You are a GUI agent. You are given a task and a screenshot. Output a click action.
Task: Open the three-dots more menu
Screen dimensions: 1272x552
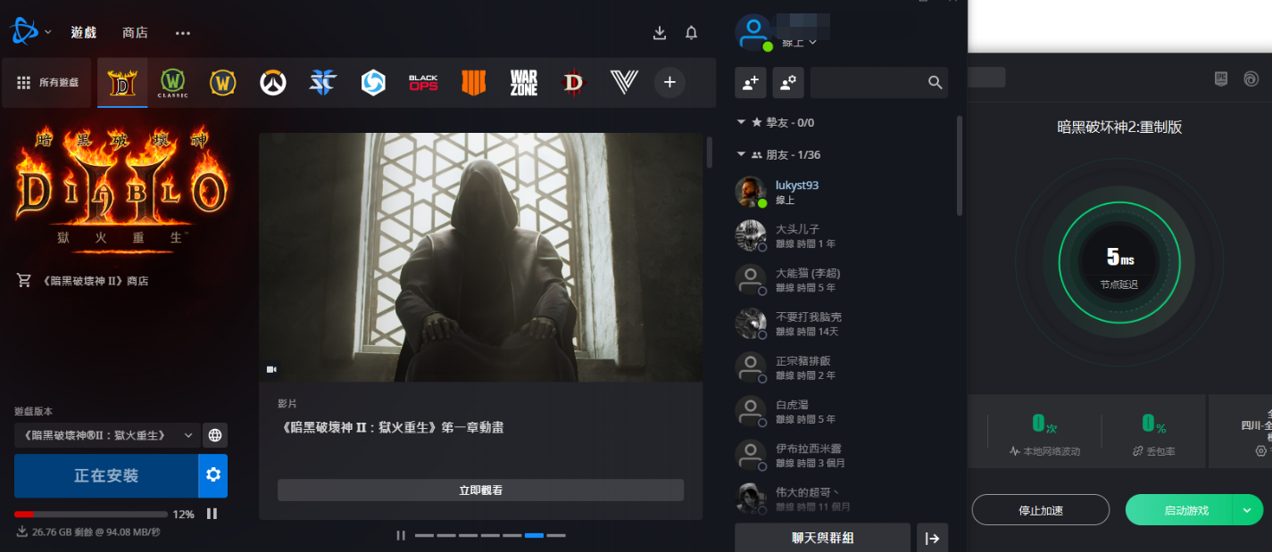point(183,33)
